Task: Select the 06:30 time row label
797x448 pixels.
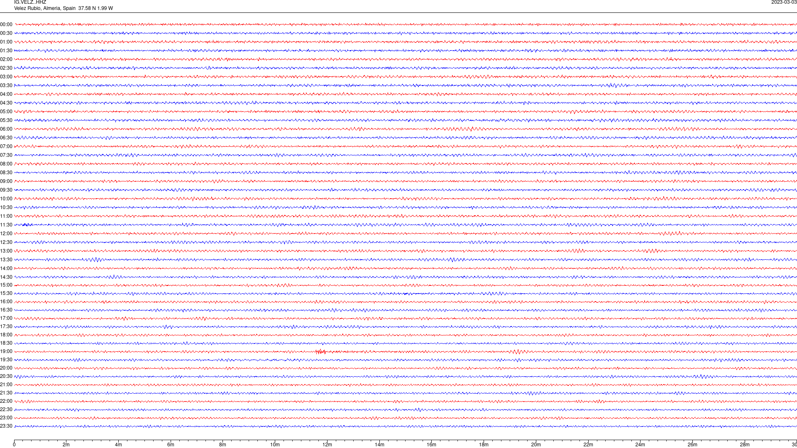Action: (x=6, y=138)
